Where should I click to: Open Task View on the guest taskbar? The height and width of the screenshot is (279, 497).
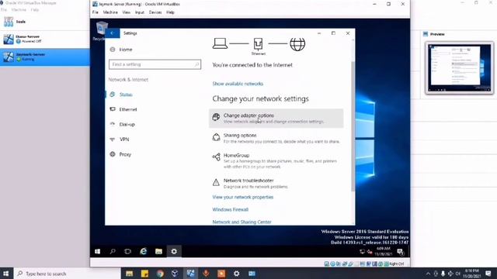127,251
